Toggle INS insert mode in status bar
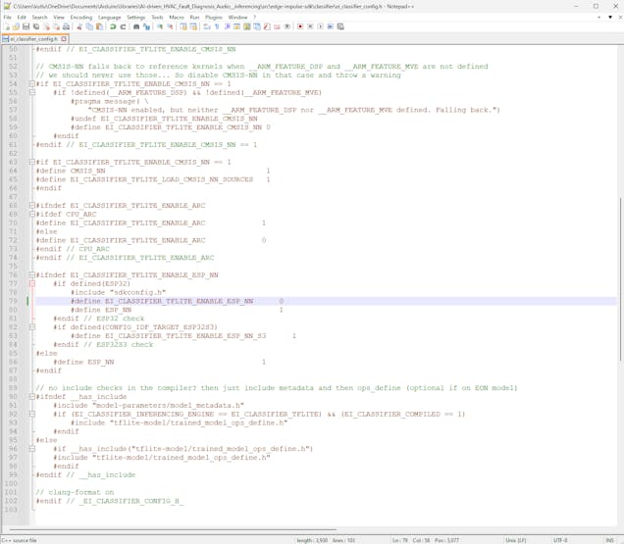 pos(608,539)
